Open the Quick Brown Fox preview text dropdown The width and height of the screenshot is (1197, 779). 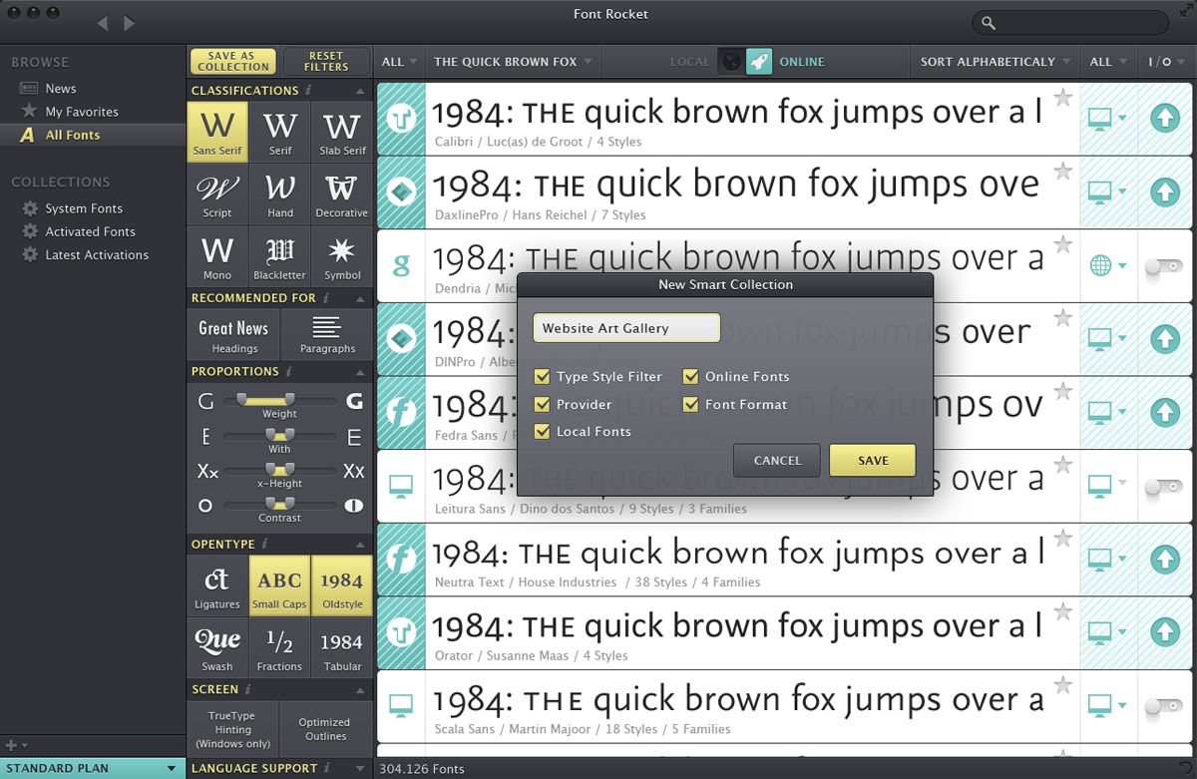pos(513,62)
